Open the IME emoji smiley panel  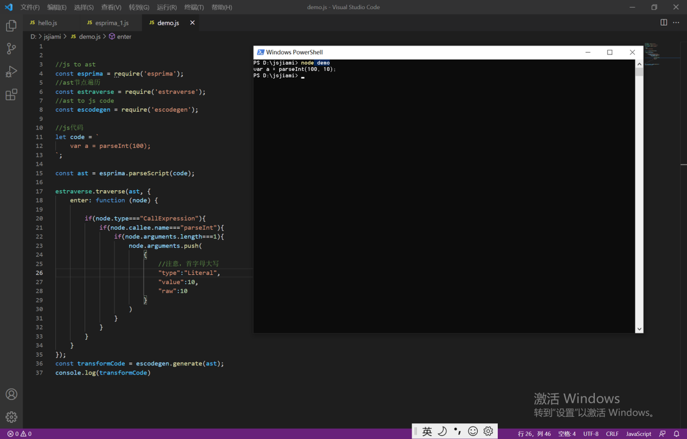473,432
